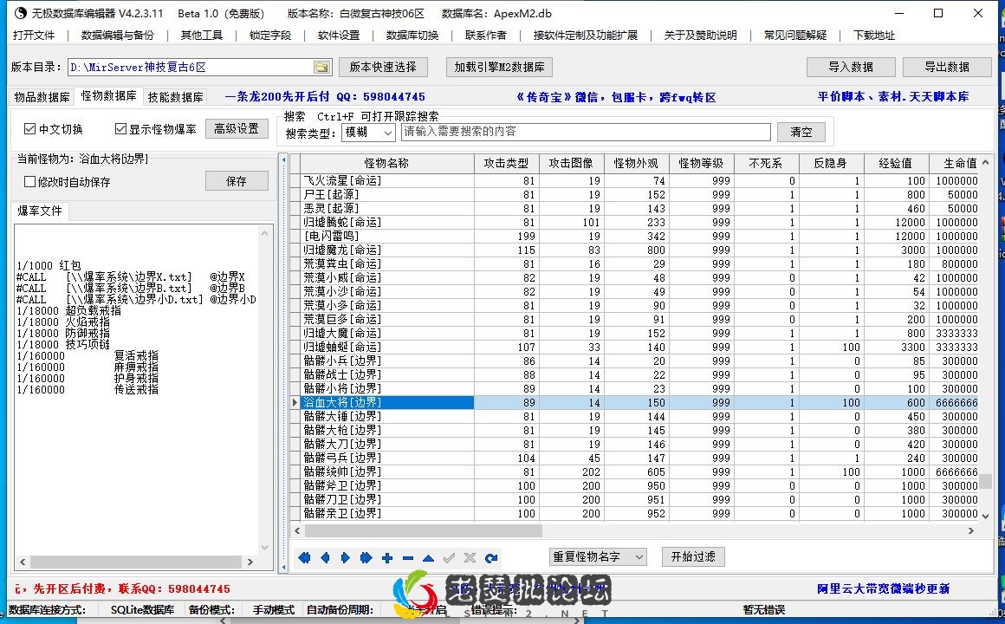Screen dimensions: 1005x624
Task: Click the 保存 save button
Action: (x=237, y=181)
